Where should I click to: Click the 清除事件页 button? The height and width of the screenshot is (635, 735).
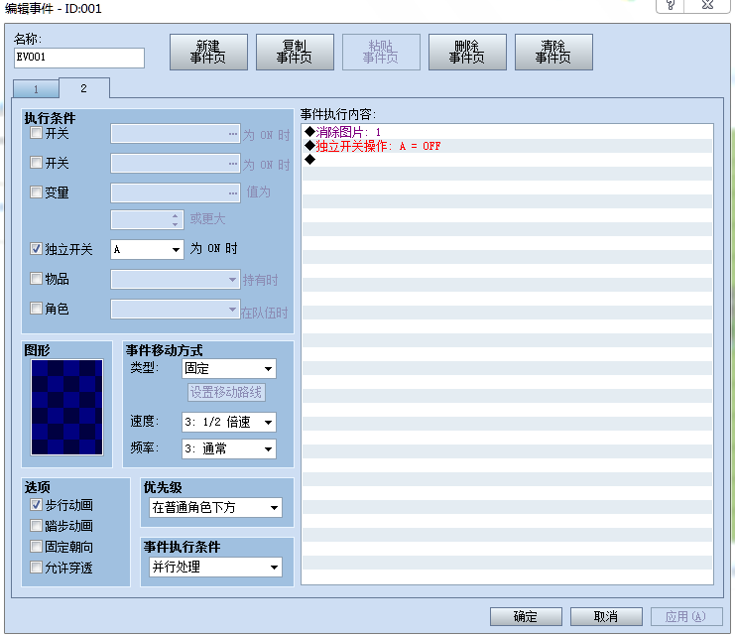(553, 52)
